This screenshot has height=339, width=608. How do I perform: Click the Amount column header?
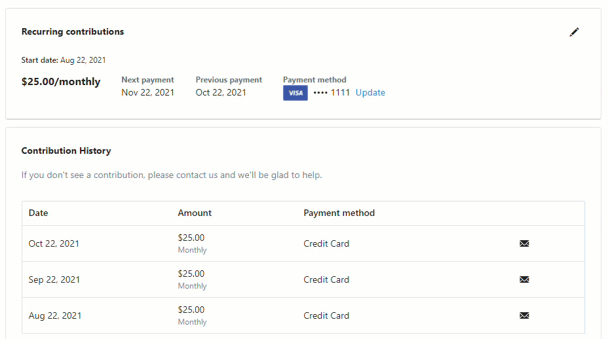[195, 213]
